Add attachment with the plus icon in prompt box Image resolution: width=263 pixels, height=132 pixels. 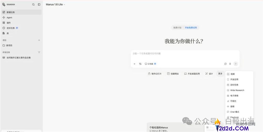pyautogui.click(x=134, y=64)
